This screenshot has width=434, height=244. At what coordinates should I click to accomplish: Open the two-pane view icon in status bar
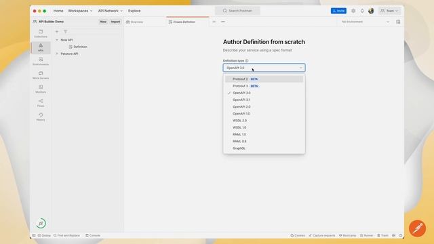[393, 235]
